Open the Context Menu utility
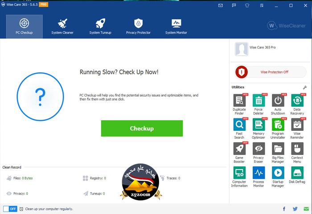Viewport: 312px width, 214px height. coord(297,153)
